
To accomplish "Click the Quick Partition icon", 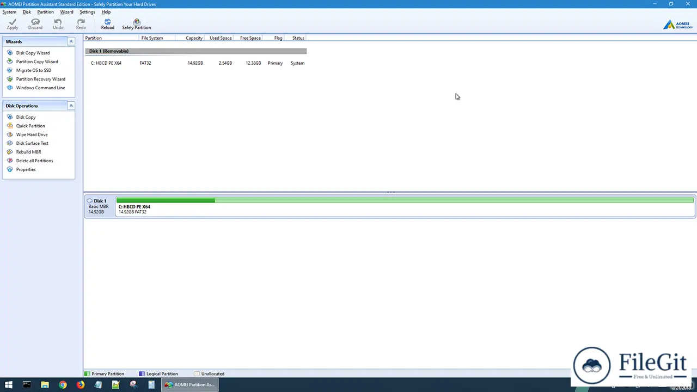I will tap(10, 126).
